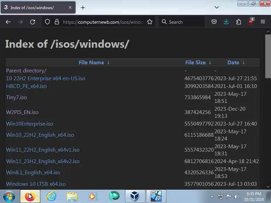Show hidden tray icons arrow
Screen dimensions: 271x203
tap(212, 197)
